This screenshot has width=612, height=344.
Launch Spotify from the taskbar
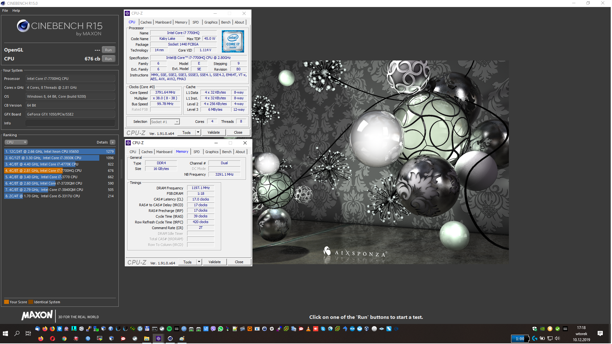[169, 329]
